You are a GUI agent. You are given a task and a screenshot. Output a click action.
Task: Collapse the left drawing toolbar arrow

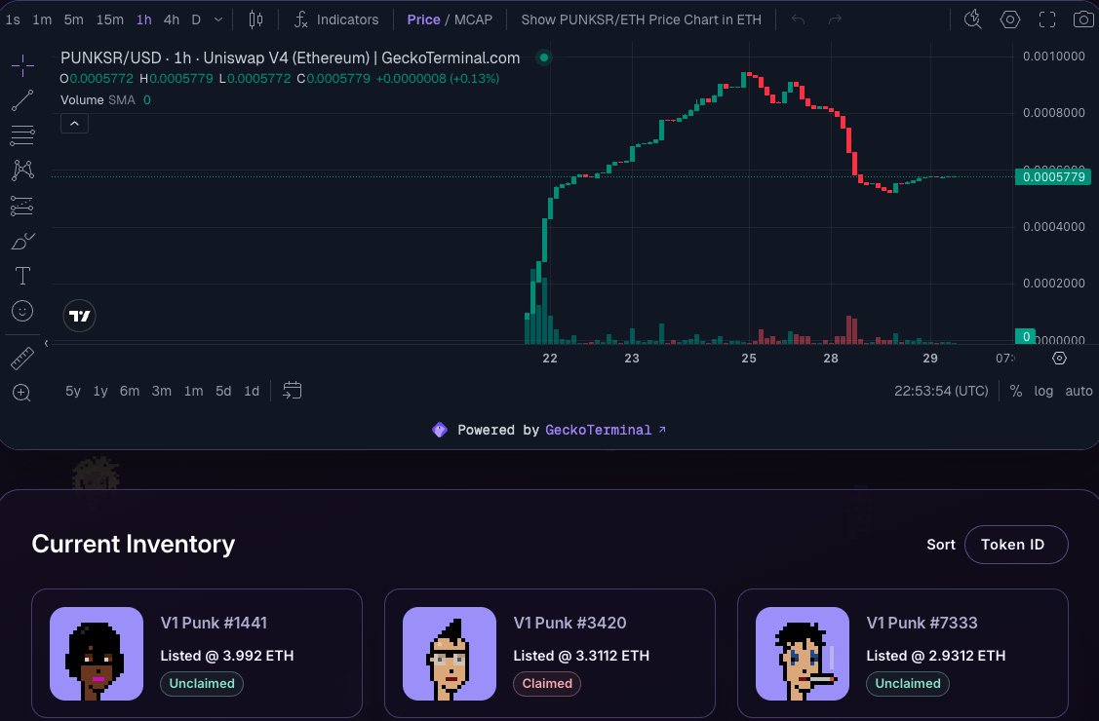46,343
